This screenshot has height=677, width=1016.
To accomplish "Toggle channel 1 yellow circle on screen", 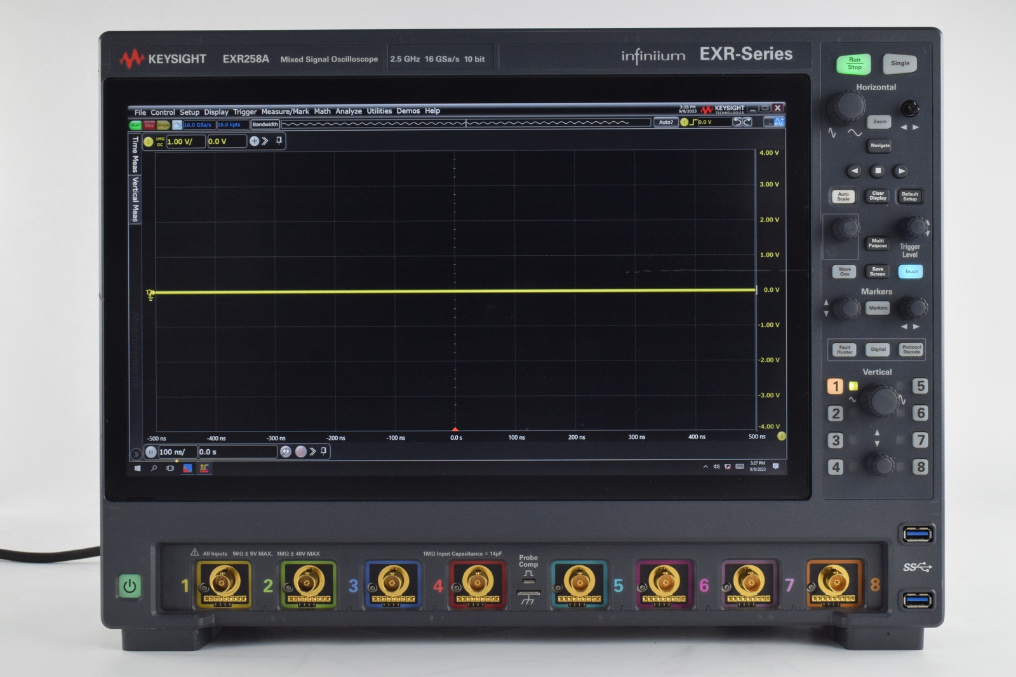I will [x=148, y=142].
